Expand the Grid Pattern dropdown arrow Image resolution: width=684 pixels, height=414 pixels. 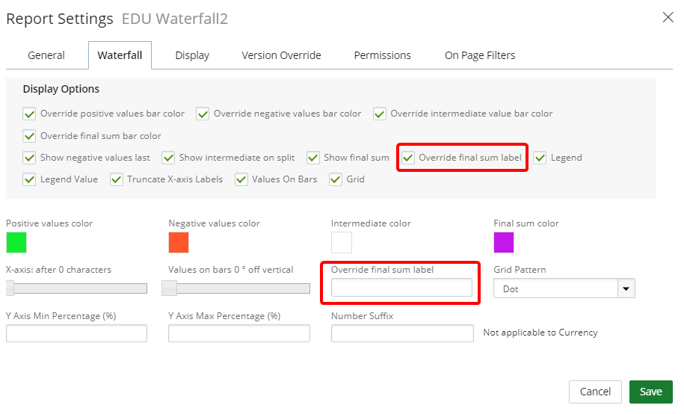626,288
